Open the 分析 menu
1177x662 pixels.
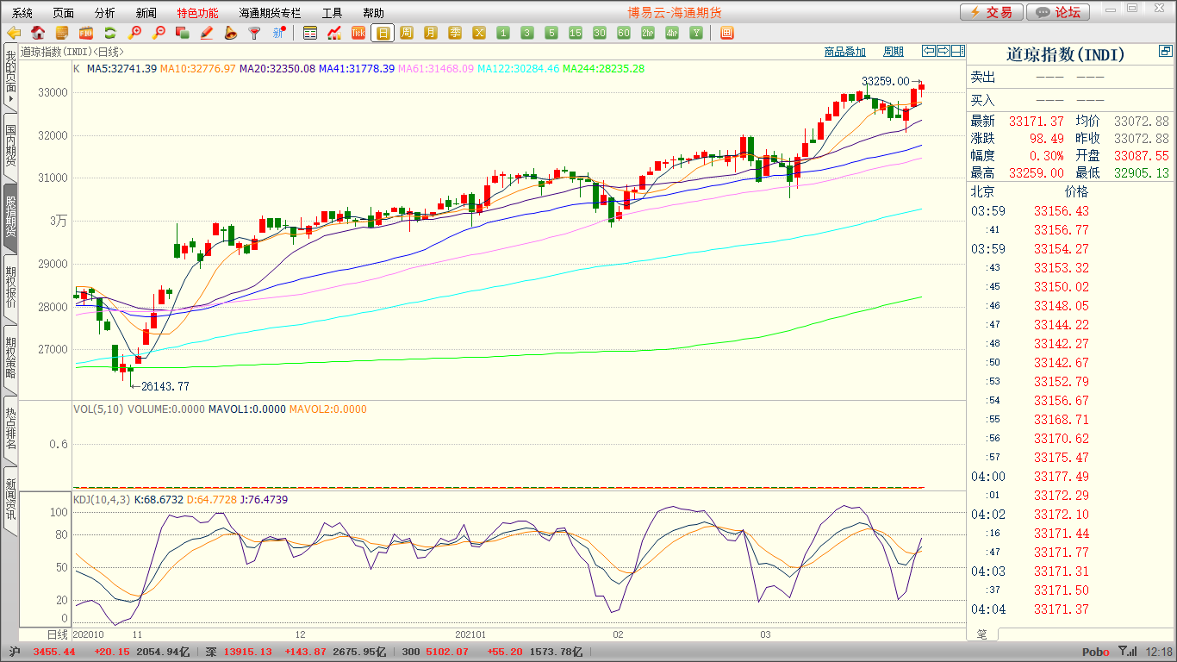105,13
